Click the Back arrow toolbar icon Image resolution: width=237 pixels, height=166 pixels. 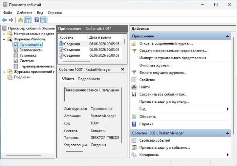(x=4, y=20)
